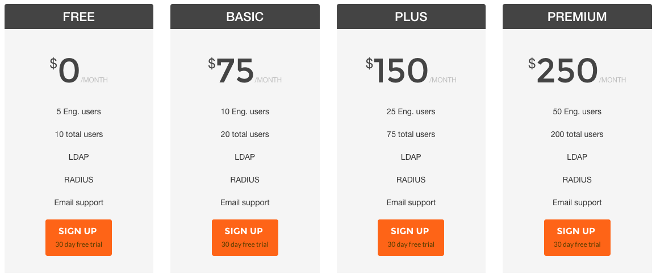Click Sign Up under the Plus plan

point(411,238)
